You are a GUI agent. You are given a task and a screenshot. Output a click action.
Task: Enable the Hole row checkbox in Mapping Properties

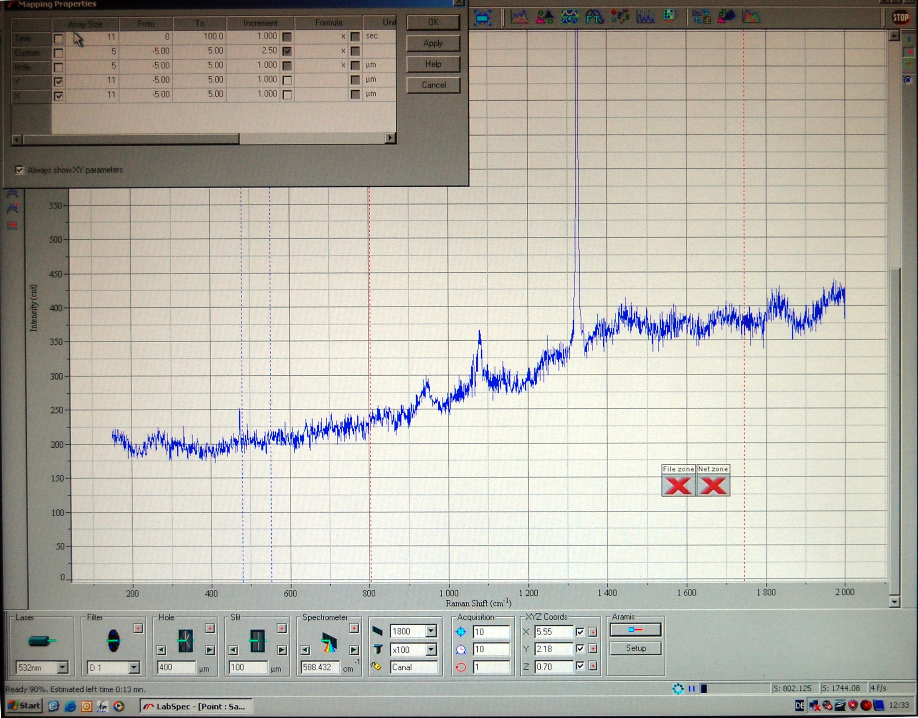(59, 68)
